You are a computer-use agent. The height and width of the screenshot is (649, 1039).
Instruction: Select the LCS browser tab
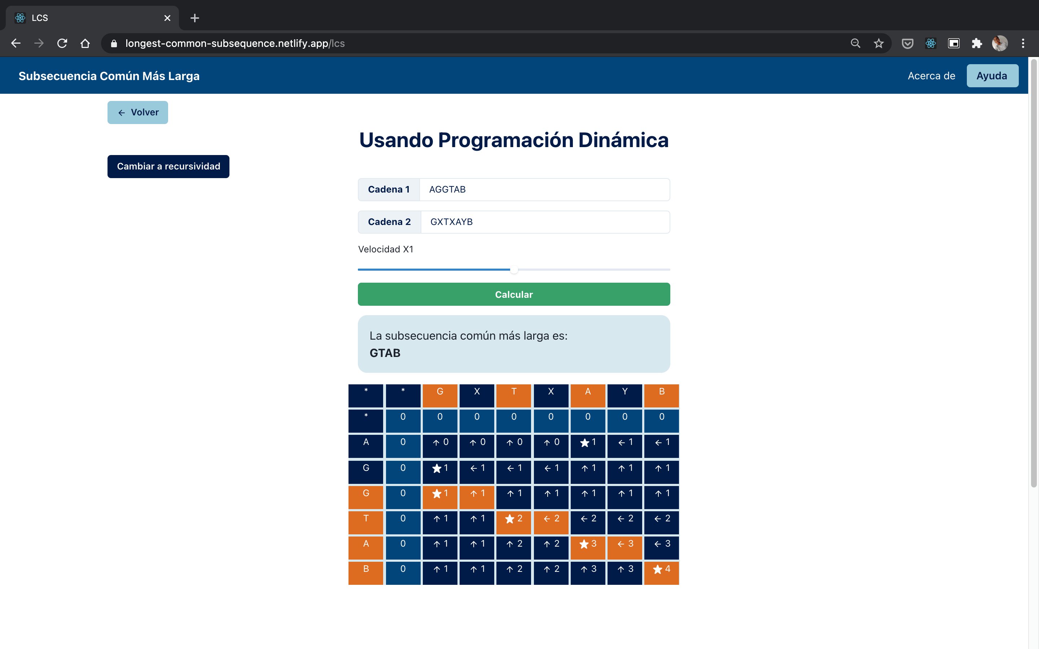coord(86,18)
